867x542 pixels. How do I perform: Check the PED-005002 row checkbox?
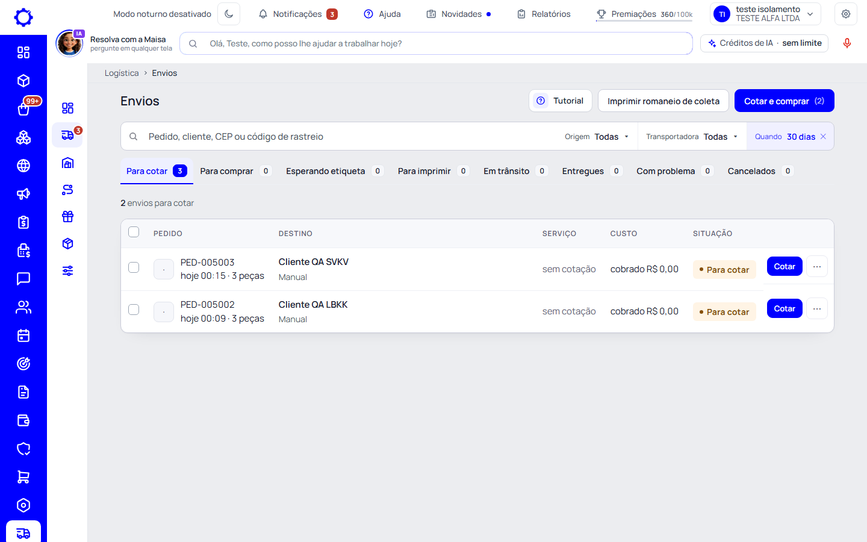point(134,310)
